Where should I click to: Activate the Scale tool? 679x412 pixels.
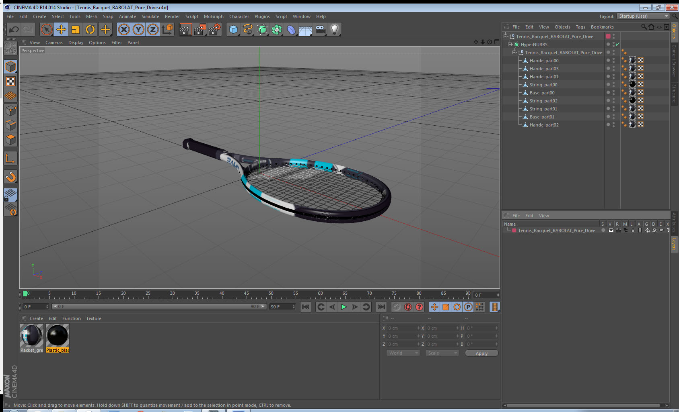point(76,29)
